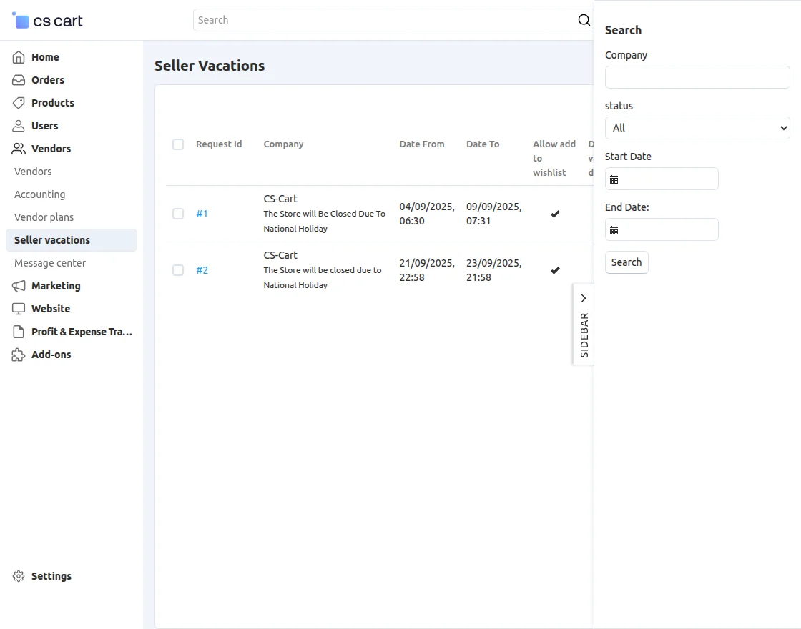801x629 pixels.
Task: Open the End Date calendar icon
Action: click(614, 230)
